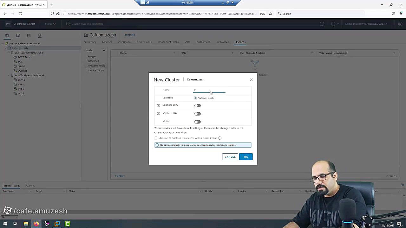The height and width of the screenshot is (228, 406).
Task: Open the ACTIONS dropdown for Cafeamuzesh
Action: point(130,35)
